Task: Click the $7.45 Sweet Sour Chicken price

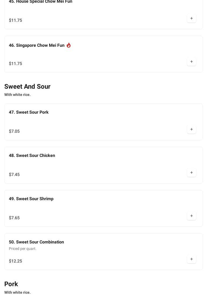Action: click(14, 175)
